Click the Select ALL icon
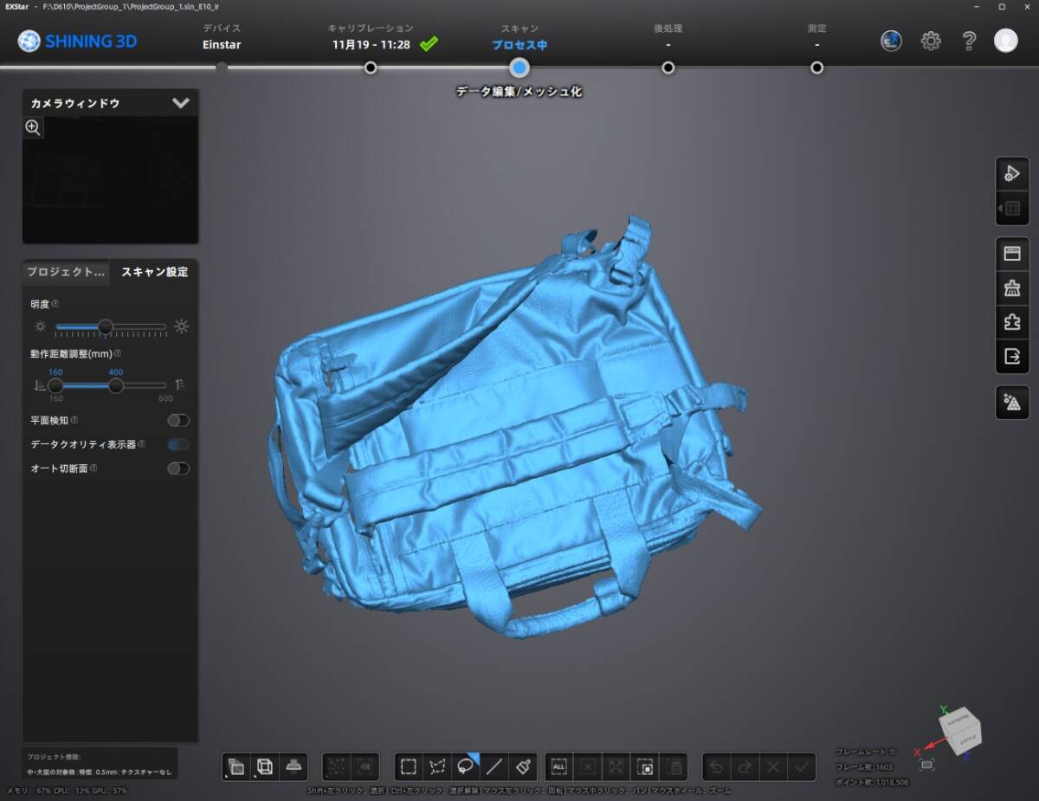The height and width of the screenshot is (801, 1039). pyautogui.click(x=558, y=766)
